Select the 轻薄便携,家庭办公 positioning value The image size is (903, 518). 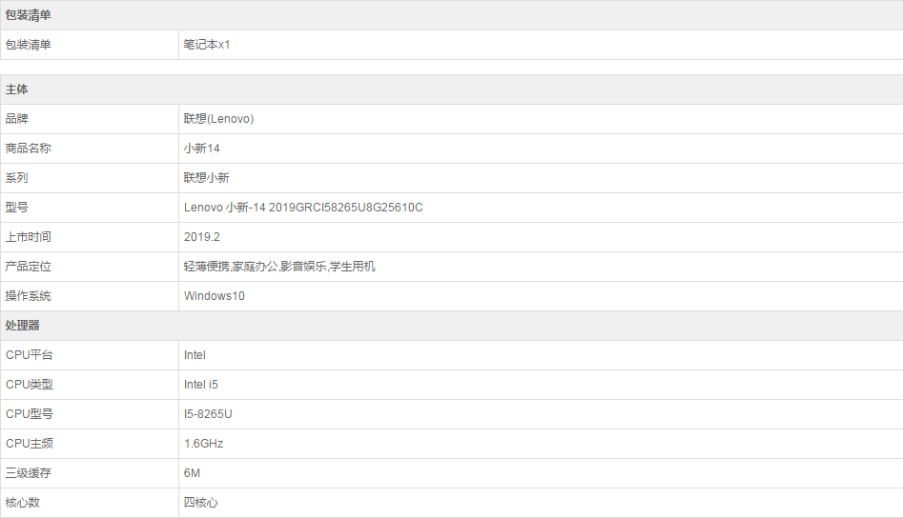click(x=280, y=267)
